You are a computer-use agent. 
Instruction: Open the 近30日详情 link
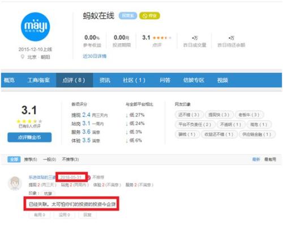(95, 56)
